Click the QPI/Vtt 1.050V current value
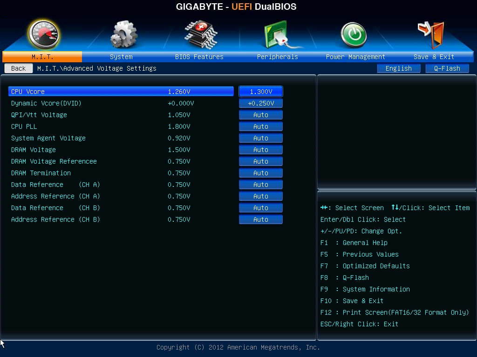Screen dimensions: 477x357 [x=179, y=115]
